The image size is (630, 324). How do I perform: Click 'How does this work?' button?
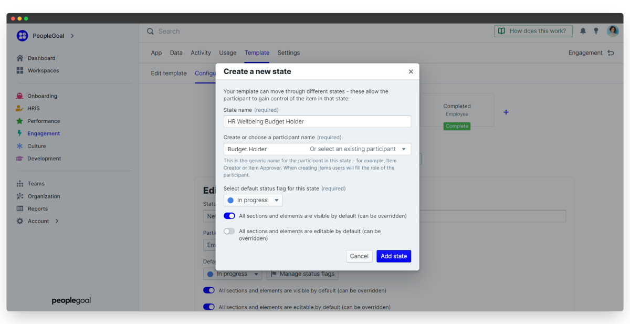pyautogui.click(x=533, y=31)
